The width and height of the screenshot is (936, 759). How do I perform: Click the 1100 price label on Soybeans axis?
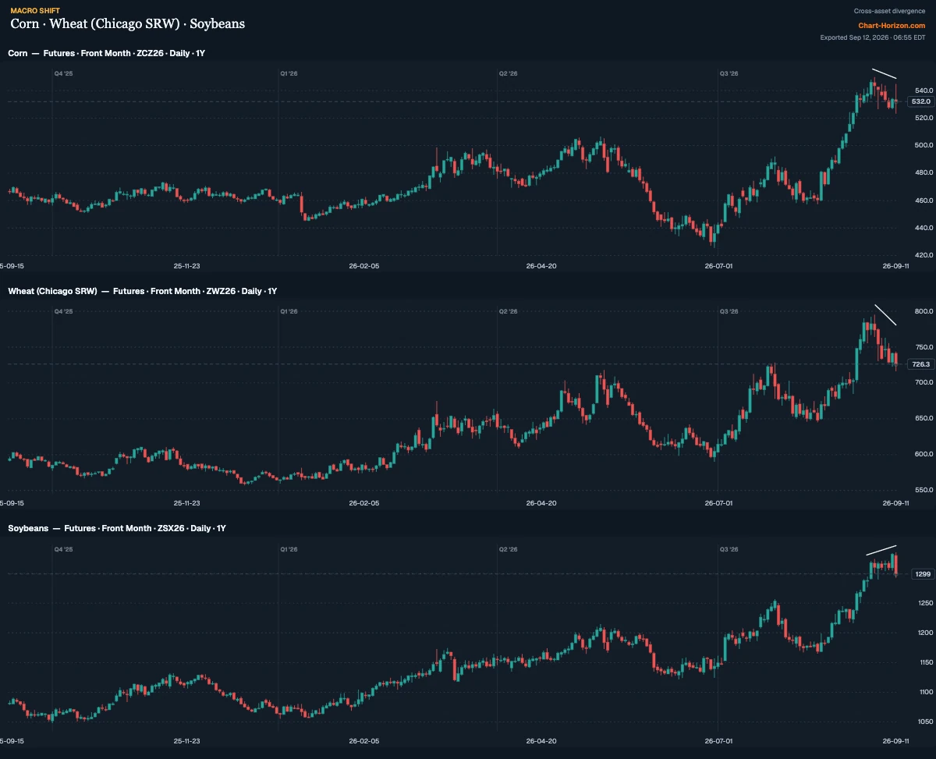point(926,692)
